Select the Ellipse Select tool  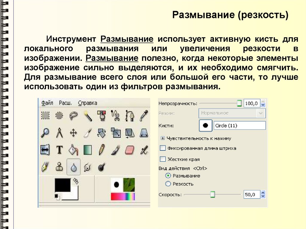tap(59, 115)
